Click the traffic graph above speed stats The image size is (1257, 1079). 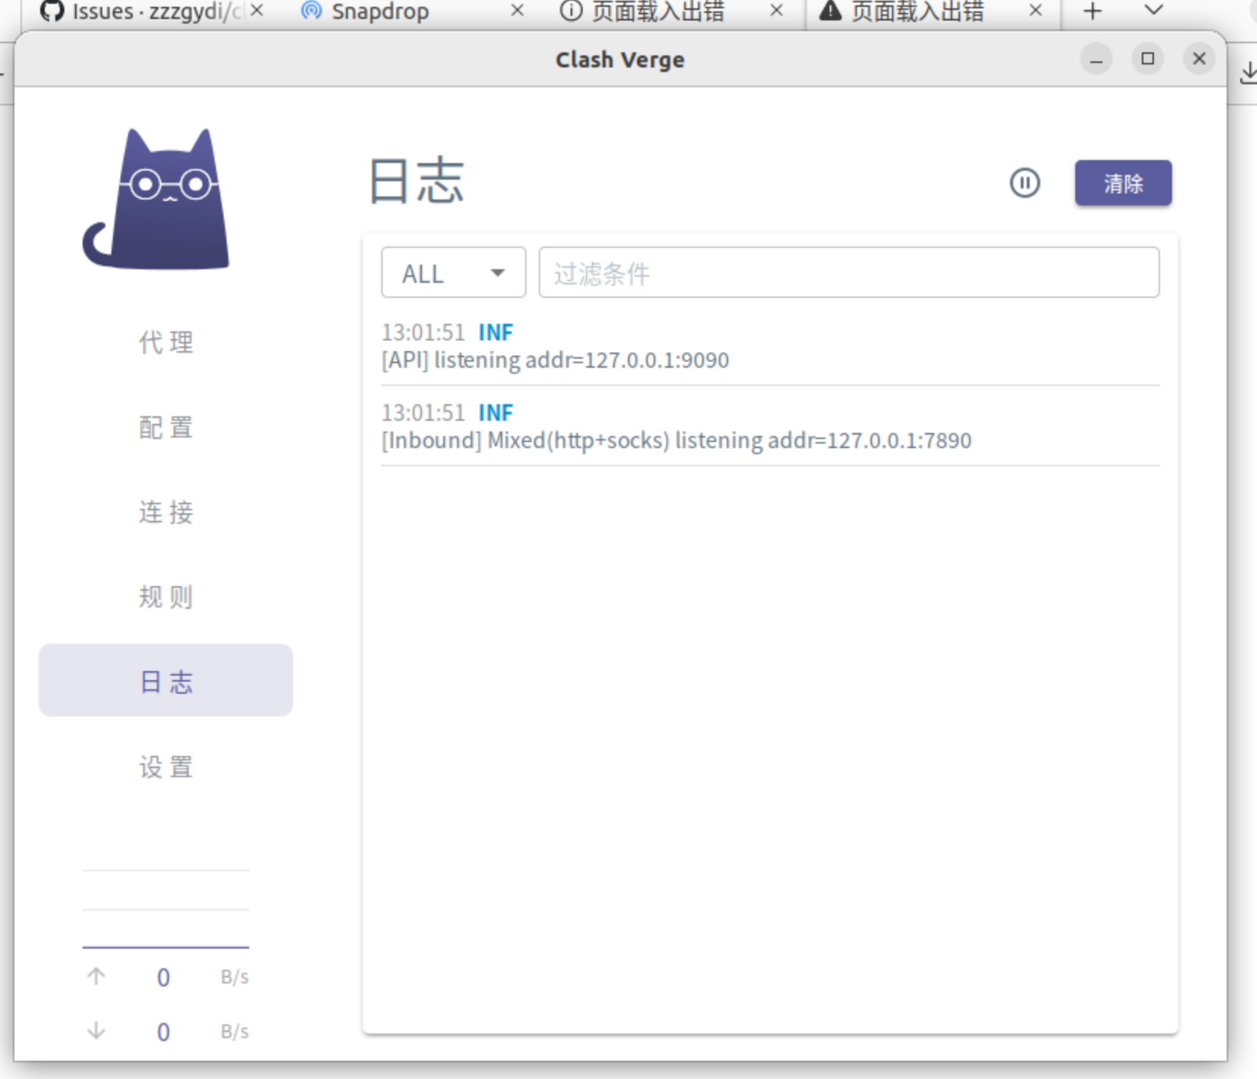click(x=166, y=908)
